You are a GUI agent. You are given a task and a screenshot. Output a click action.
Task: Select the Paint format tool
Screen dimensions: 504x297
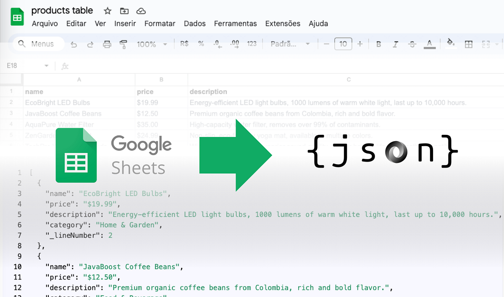coord(123,44)
